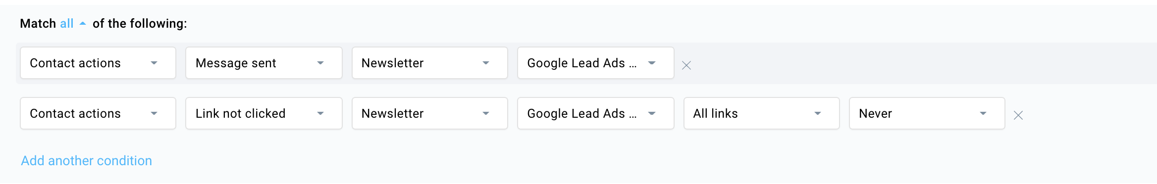Open the All links dropdown

[761, 113]
